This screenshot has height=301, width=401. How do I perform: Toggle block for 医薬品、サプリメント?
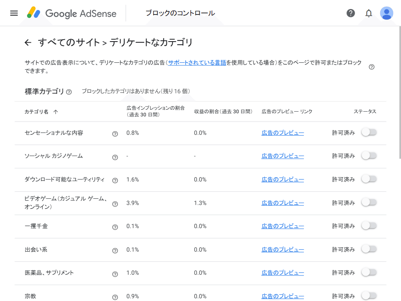pyautogui.click(x=369, y=272)
